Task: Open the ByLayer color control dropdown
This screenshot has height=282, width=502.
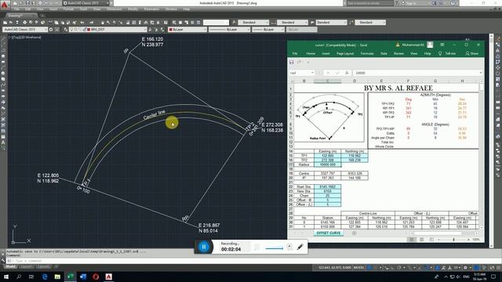Action: (x=205, y=30)
